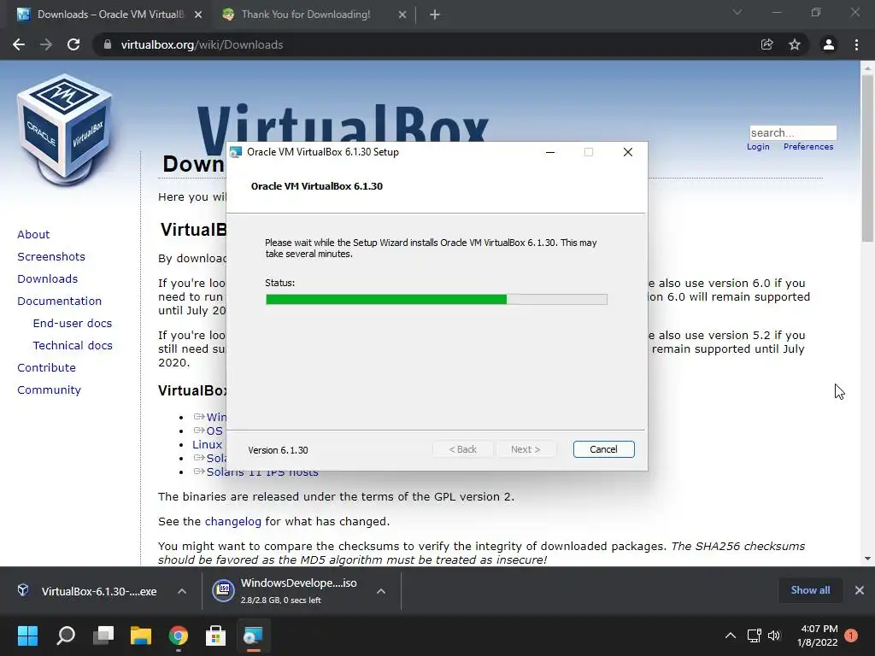Open Contribute in sidebar
Viewport: 875px width, 656px height.
tap(46, 367)
